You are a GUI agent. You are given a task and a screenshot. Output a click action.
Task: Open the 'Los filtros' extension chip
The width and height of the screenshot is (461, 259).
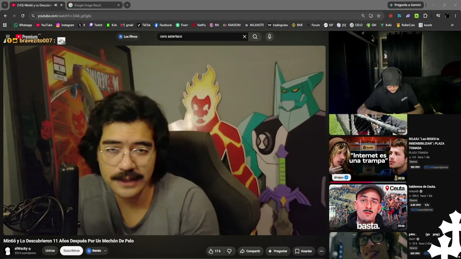[x=128, y=37]
